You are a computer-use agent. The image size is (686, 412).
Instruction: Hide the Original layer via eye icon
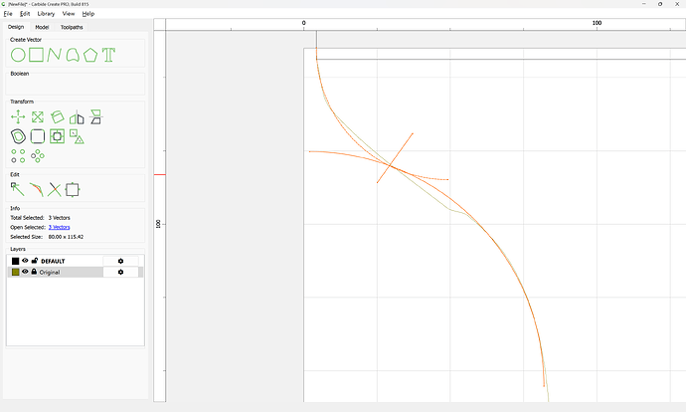point(25,272)
